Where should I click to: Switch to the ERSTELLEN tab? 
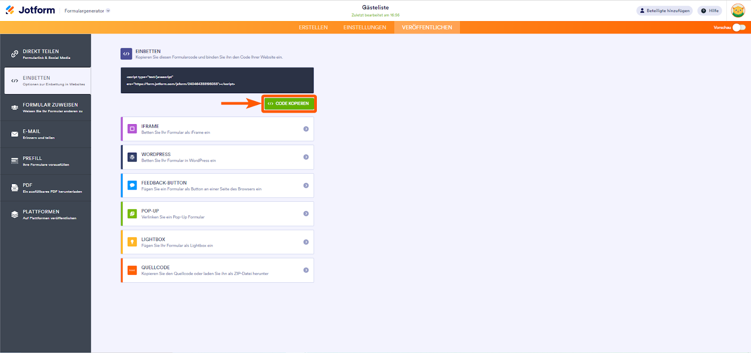[313, 28]
